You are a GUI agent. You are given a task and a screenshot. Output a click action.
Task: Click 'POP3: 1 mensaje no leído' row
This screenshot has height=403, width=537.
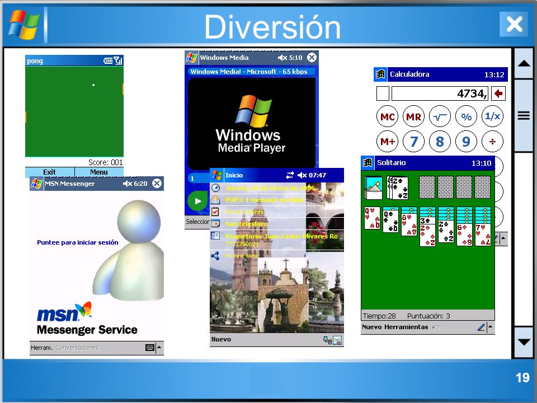(x=277, y=200)
